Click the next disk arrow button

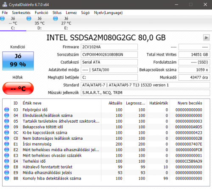pyautogui.click(x=206, y=38)
